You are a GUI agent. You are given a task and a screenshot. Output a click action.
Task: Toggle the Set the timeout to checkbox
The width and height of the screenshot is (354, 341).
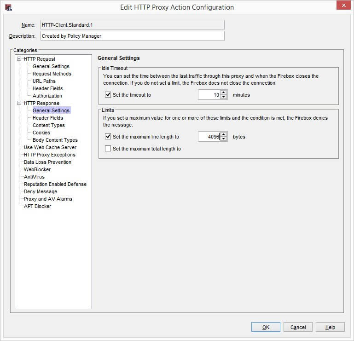coord(108,94)
